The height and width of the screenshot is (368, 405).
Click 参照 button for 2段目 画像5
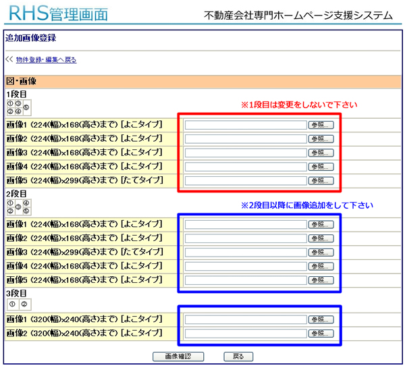pos(321,280)
